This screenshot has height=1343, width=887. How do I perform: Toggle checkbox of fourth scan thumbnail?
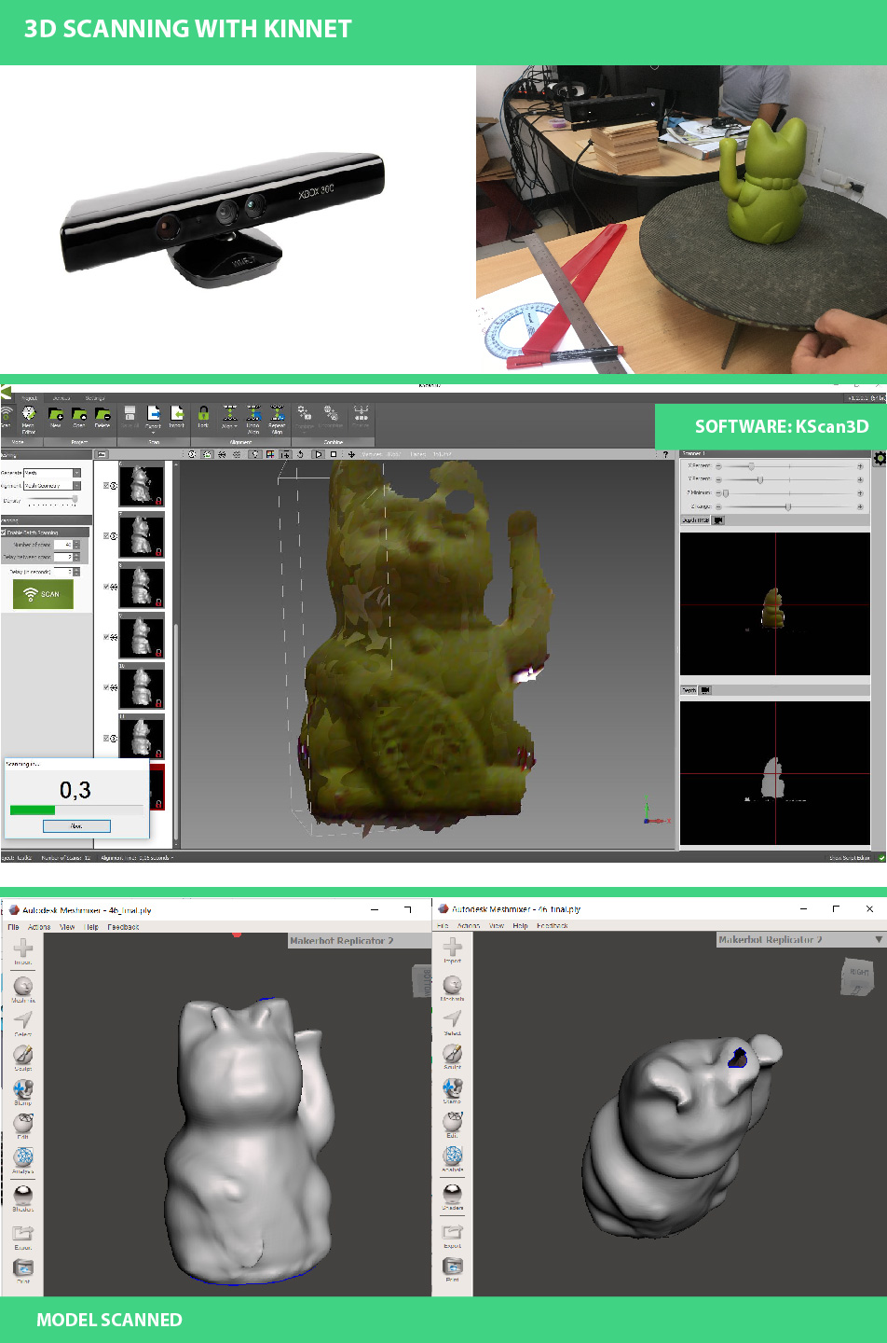coord(106,637)
